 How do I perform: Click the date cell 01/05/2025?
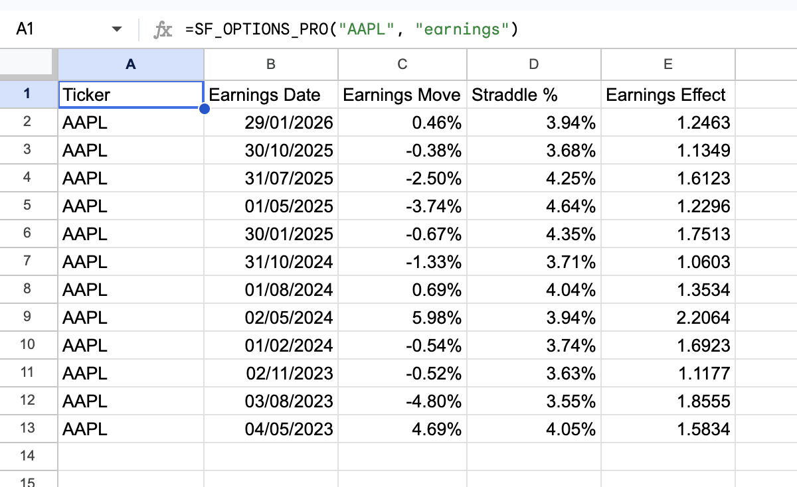point(271,206)
